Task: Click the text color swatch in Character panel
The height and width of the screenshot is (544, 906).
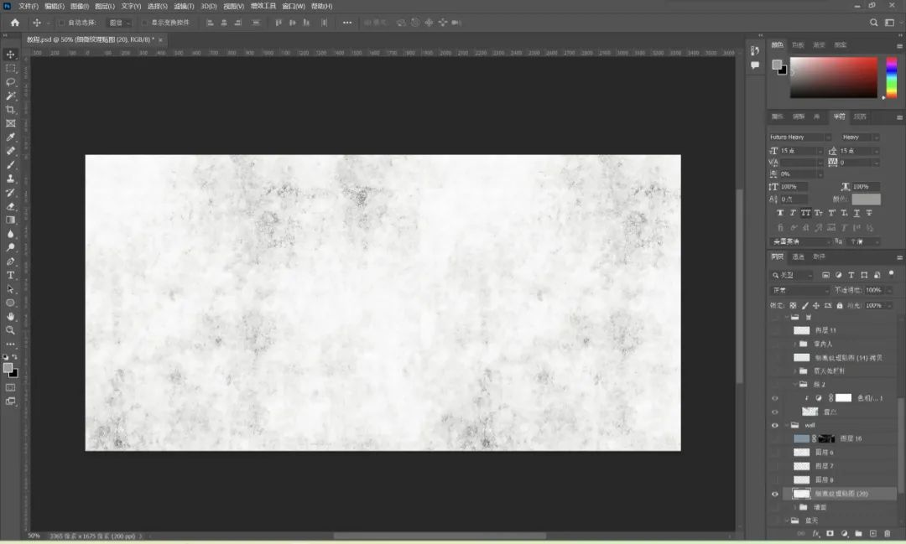Action: pos(866,199)
